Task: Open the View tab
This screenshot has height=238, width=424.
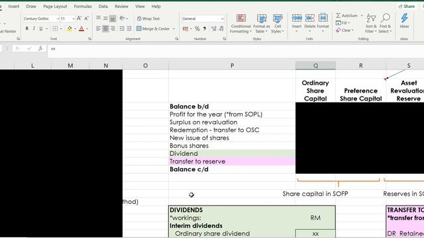Action: (140, 6)
